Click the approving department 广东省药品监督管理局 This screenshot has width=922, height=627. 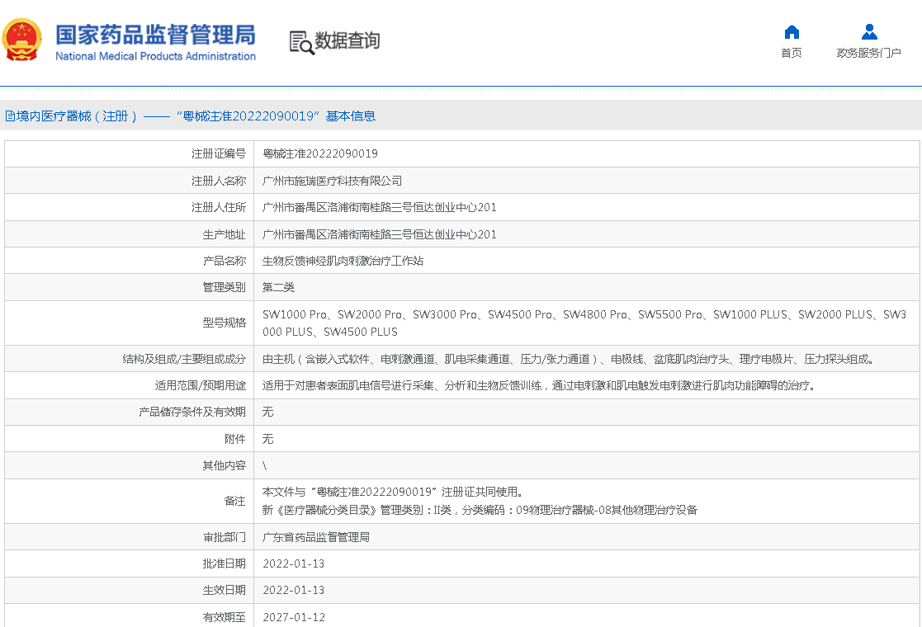[315, 537]
